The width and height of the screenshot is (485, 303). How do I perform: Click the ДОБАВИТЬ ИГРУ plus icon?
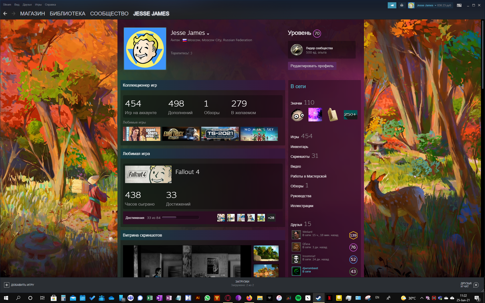(7, 285)
